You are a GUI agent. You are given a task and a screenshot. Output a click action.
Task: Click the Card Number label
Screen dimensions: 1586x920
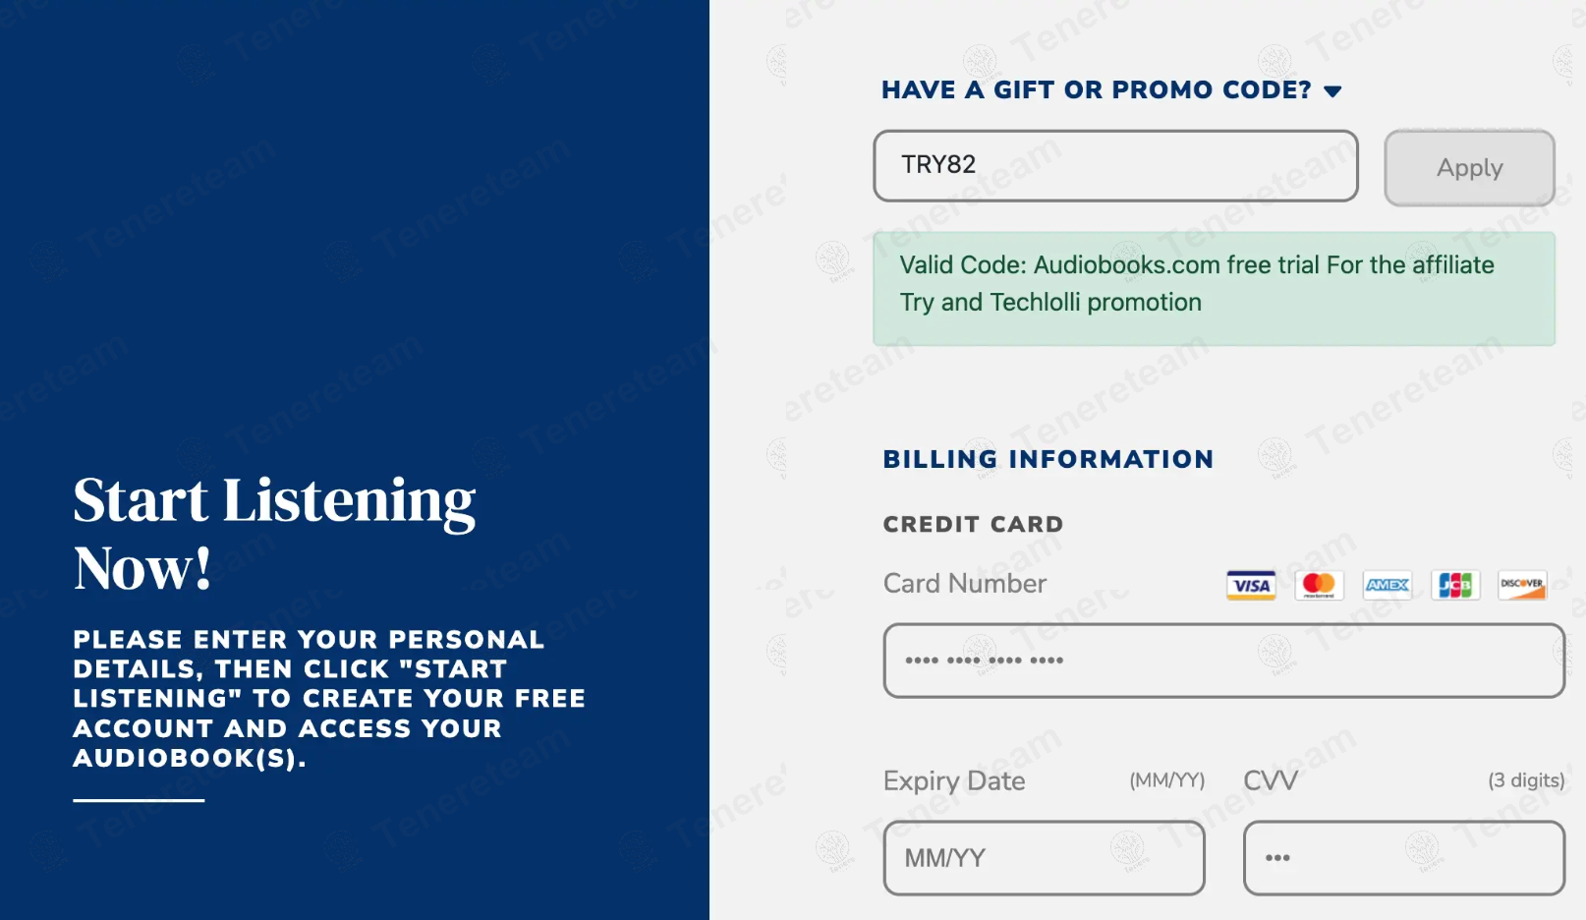coord(964,584)
